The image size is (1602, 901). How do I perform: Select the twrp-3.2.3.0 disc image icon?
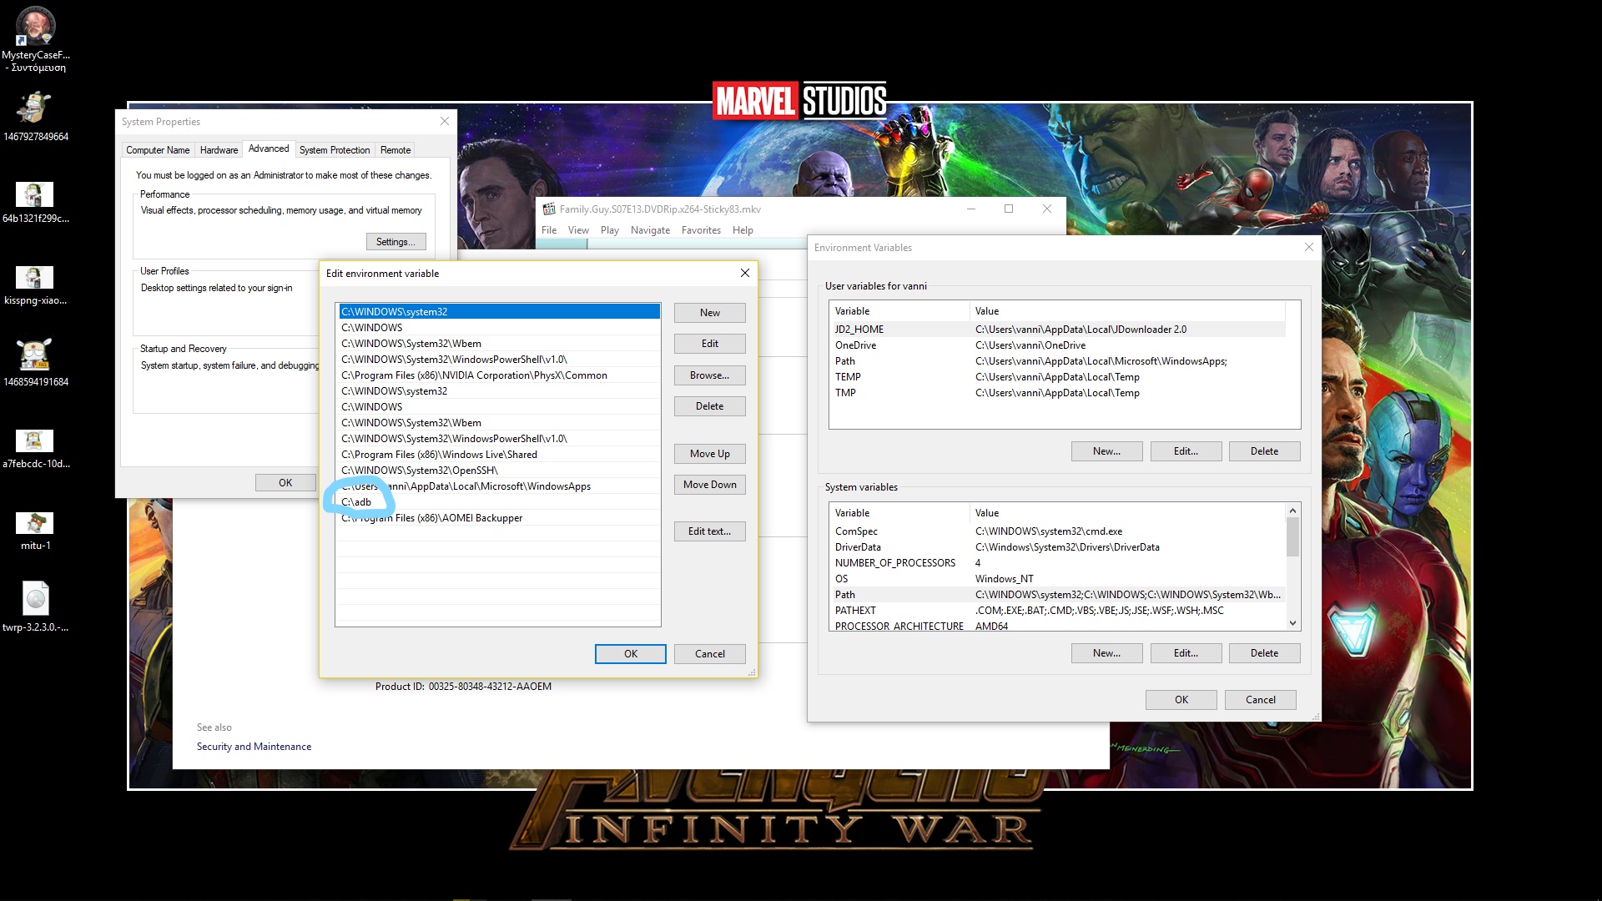(x=35, y=599)
